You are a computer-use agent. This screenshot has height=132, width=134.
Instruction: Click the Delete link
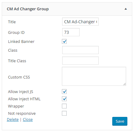(x=13, y=120)
